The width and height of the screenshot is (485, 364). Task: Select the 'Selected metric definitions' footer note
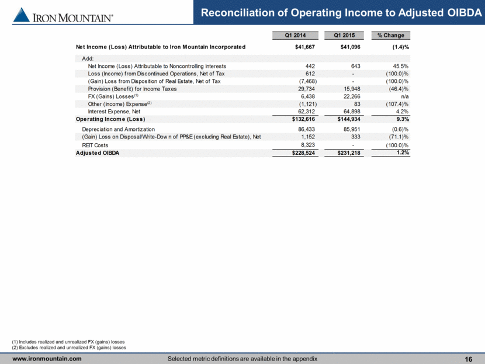[243, 359]
